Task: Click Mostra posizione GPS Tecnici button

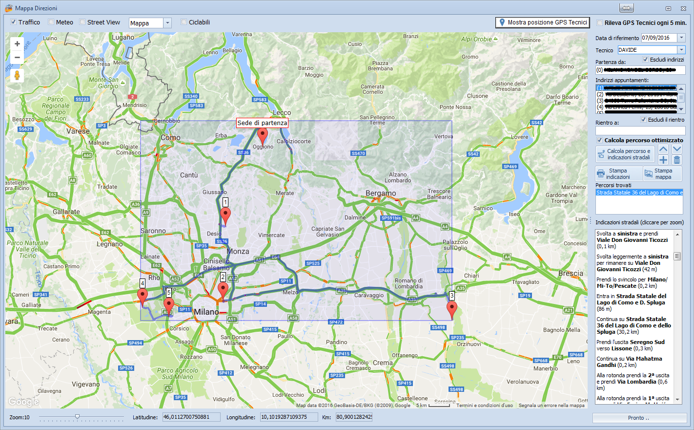Action: (543, 22)
